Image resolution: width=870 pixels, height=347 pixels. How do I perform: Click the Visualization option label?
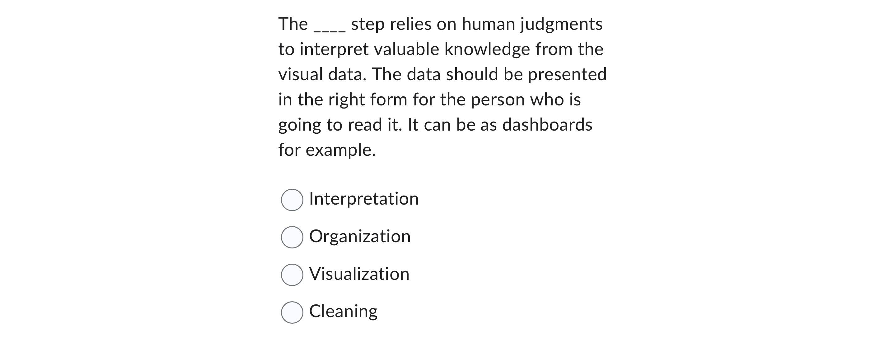pyautogui.click(x=359, y=274)
